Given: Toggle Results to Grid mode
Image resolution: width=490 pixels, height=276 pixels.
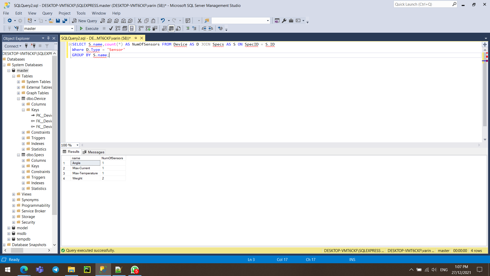Looking at the screenshot, I should (x=171, y=28).
